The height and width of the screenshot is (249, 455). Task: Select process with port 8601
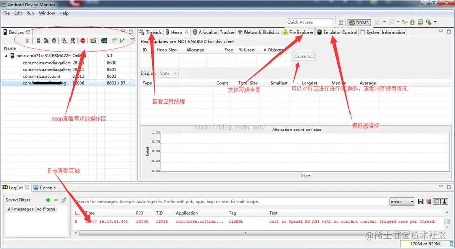pos(68,70)
